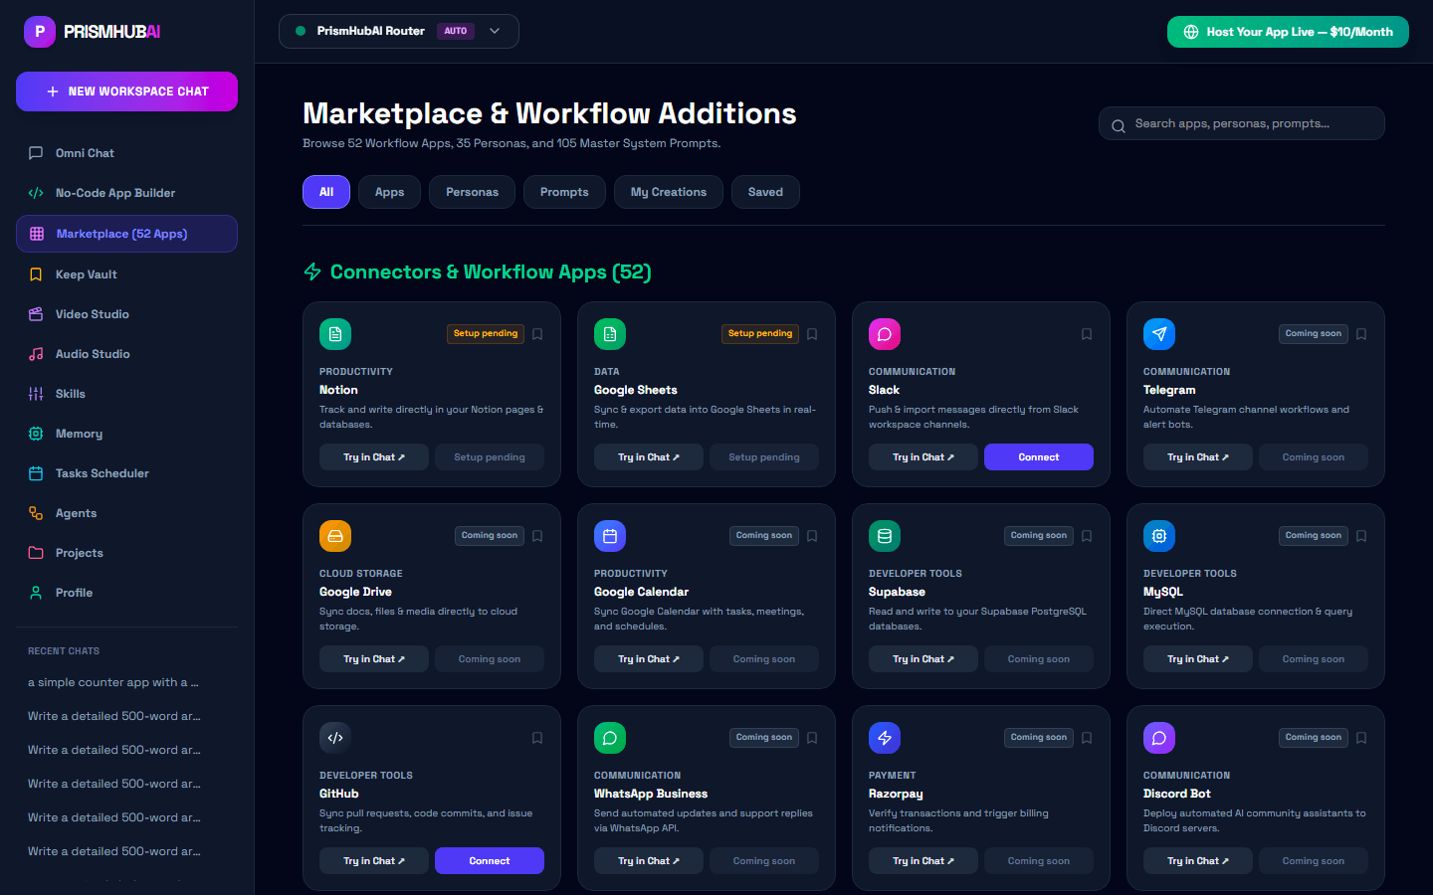Viewport: 1433px width, 895px height.
Task: Try Google Calendar in Chat
Action: [x=649, y=659]
